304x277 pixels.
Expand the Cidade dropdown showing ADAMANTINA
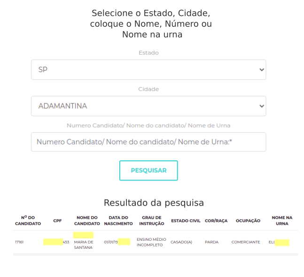148,106
